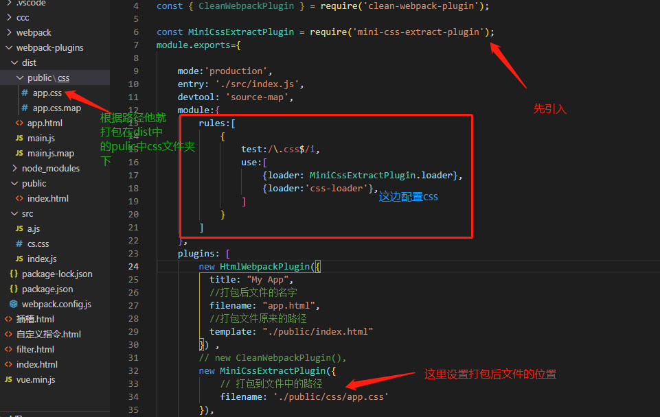The image size is (660, 417).
Task: Click the title "My App" value
Action: pyautogui.click(x=267, y=280)
